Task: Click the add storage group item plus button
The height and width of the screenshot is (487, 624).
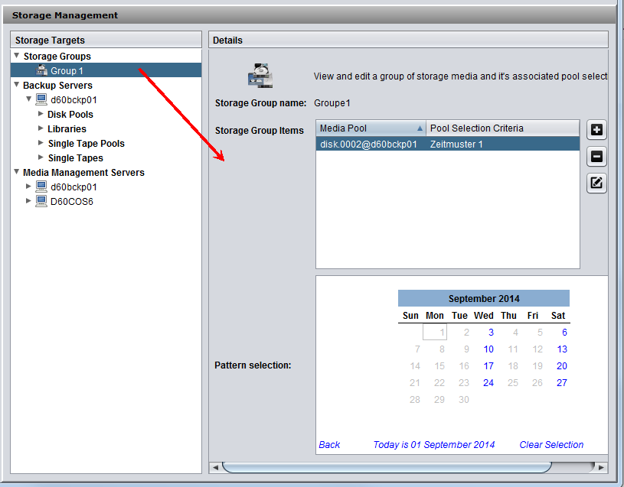Action: 596,130
